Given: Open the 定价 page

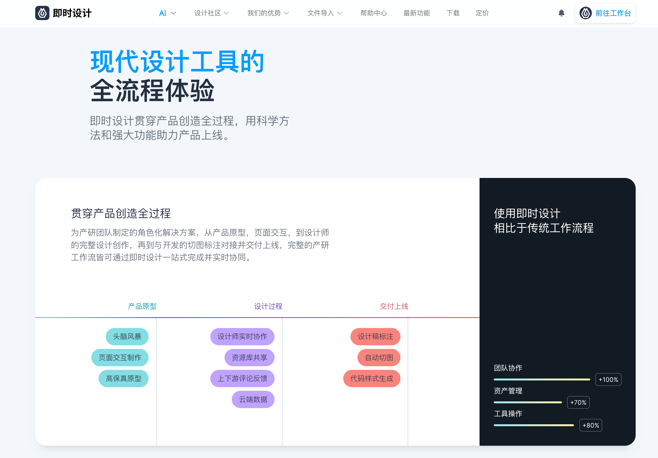Looking at the screenshot, I should (x=482, y=13).
